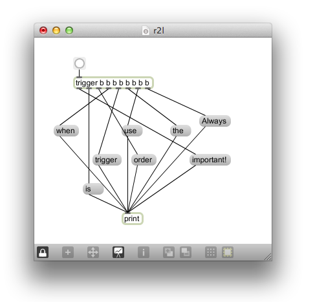Click the new object plus icon
The image size is (315, 302).
point(68,252)
